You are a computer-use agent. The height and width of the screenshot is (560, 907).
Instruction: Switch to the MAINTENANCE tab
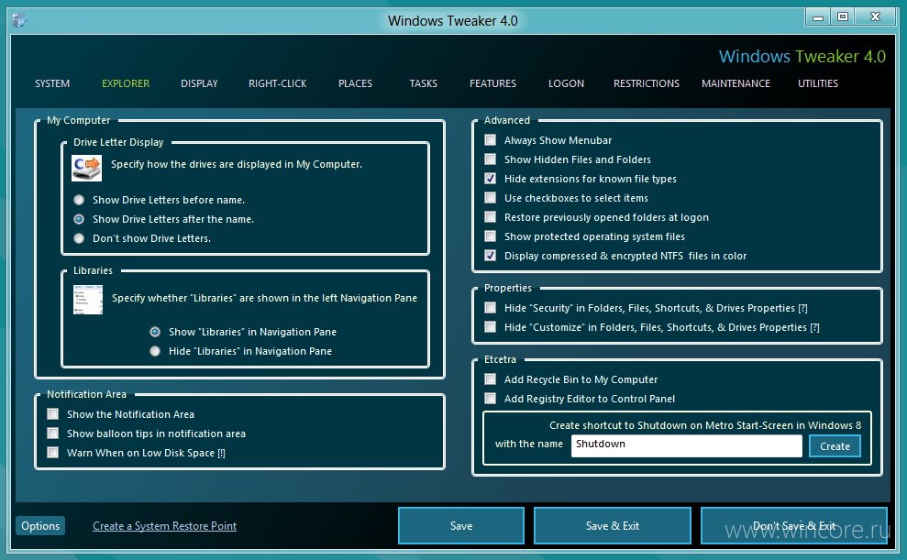736,83
